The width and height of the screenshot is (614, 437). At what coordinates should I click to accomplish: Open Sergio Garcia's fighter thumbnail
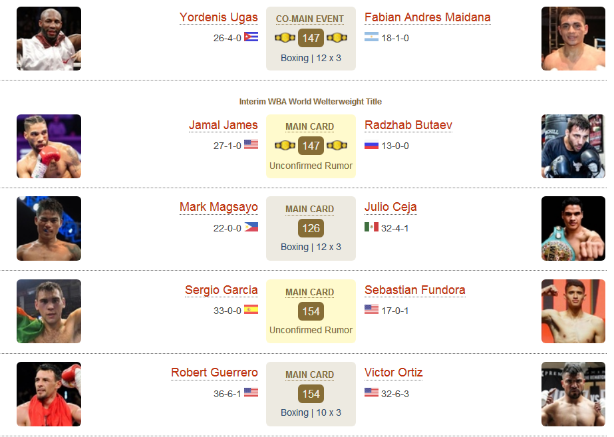(x=49, y=311)
